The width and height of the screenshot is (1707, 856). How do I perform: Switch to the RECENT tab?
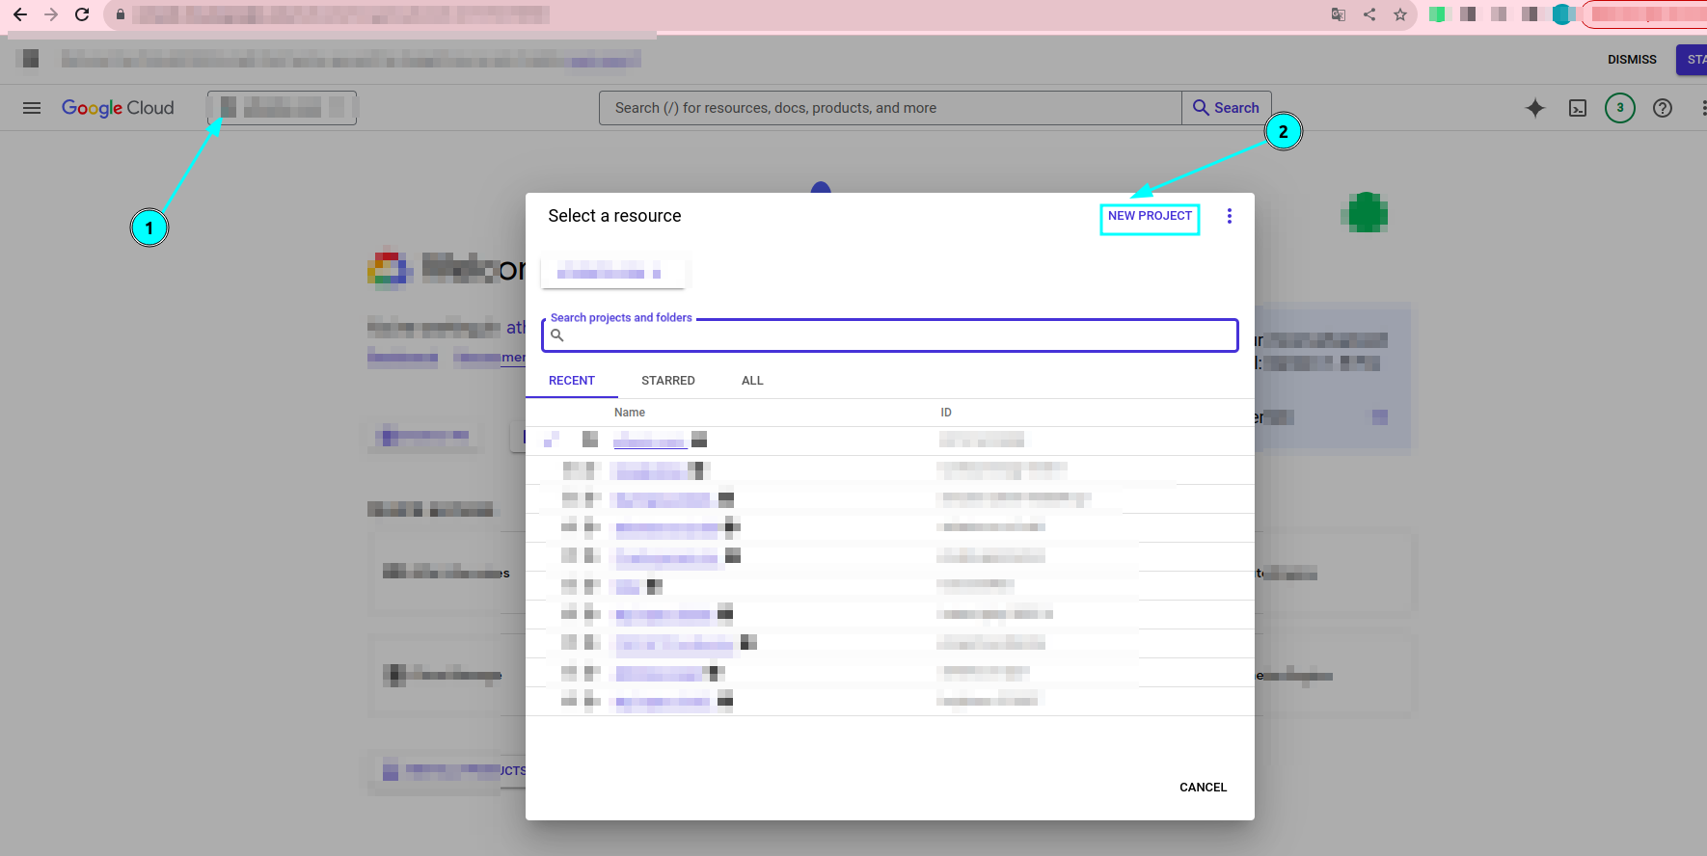(572, 381)
